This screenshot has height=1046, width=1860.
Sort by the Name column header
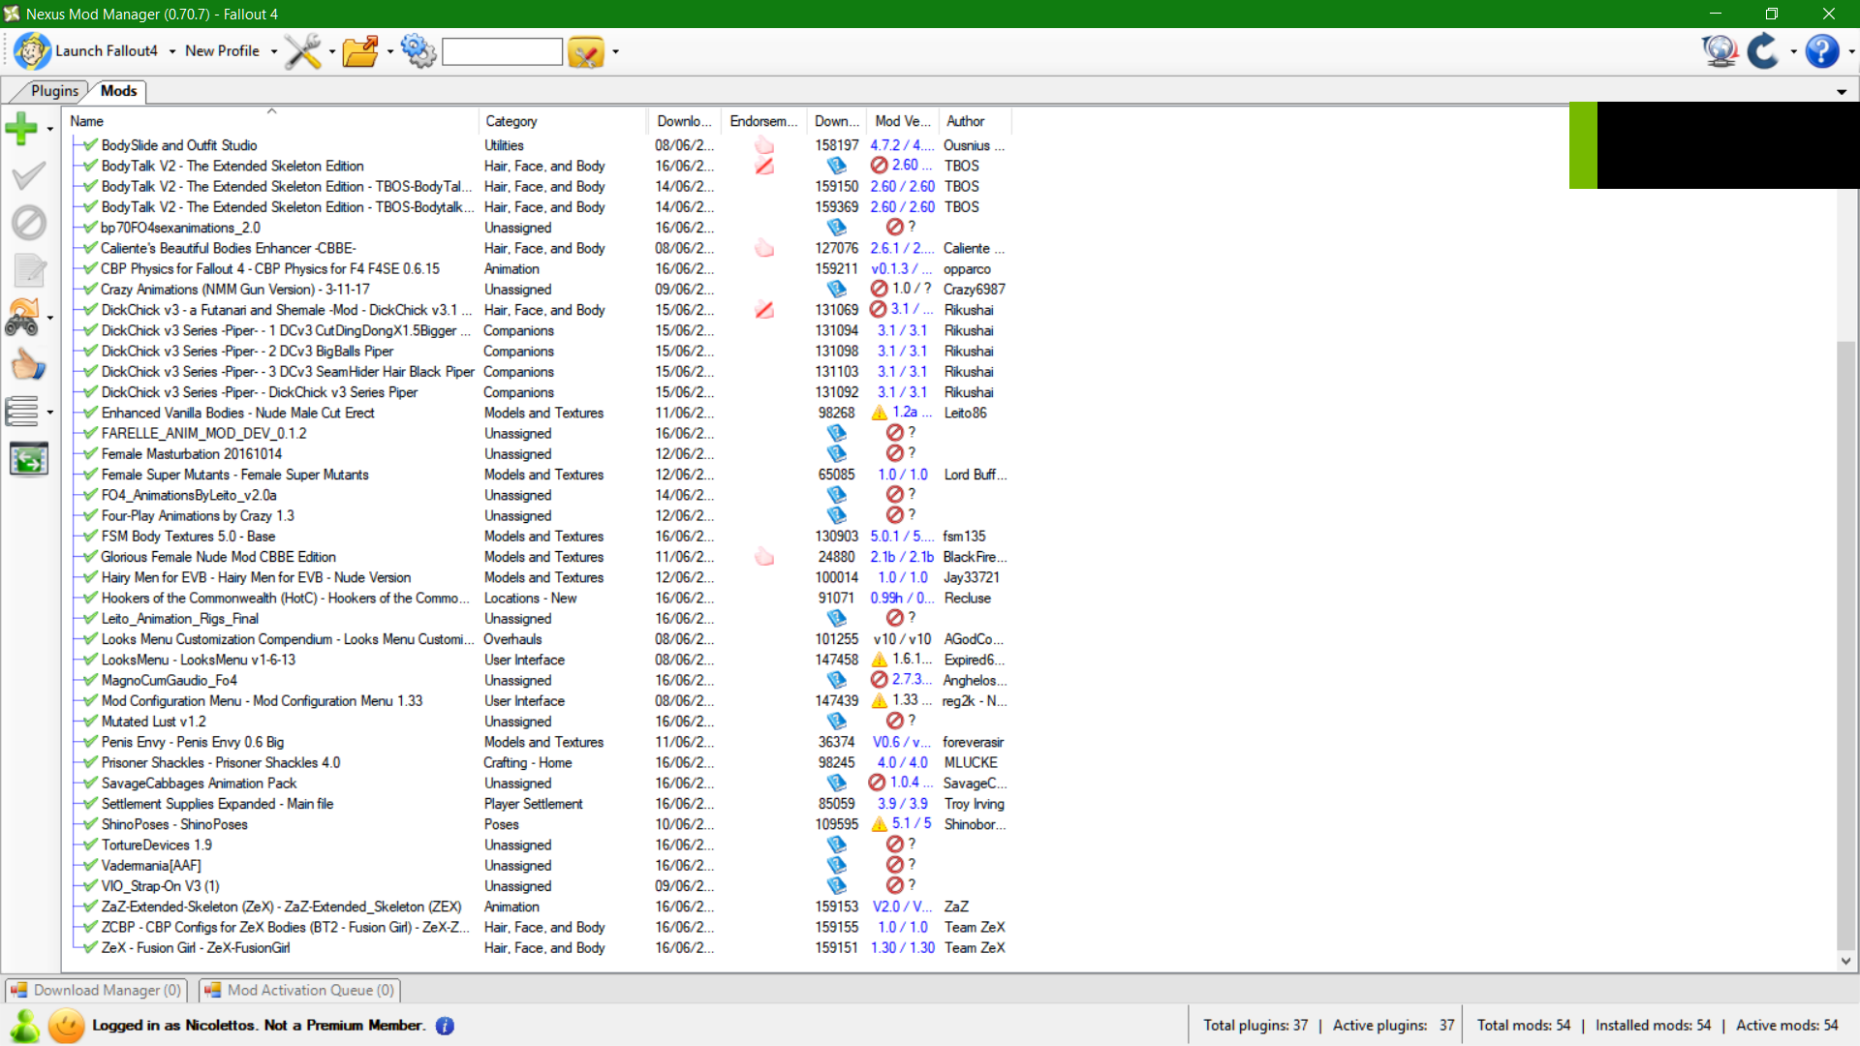point(271,121)
